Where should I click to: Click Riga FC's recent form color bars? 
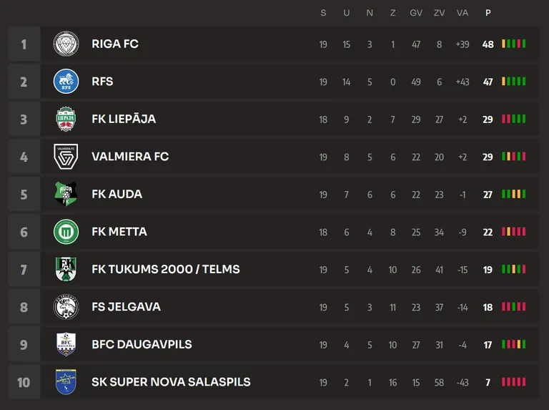514,44
